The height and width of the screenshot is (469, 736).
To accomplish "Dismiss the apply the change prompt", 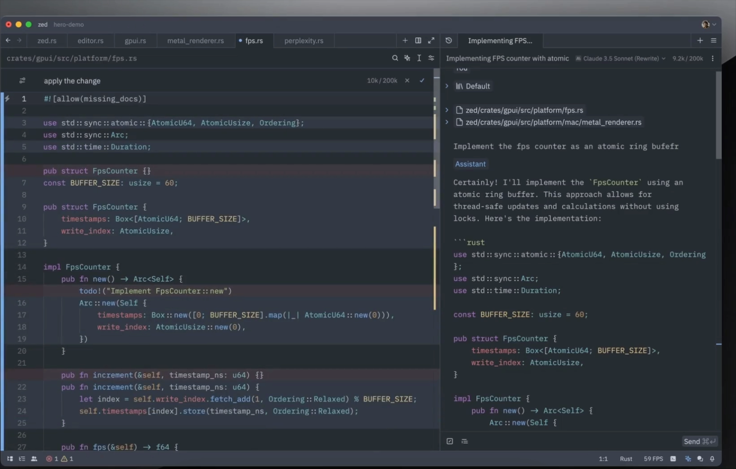I will click(407, 81).
